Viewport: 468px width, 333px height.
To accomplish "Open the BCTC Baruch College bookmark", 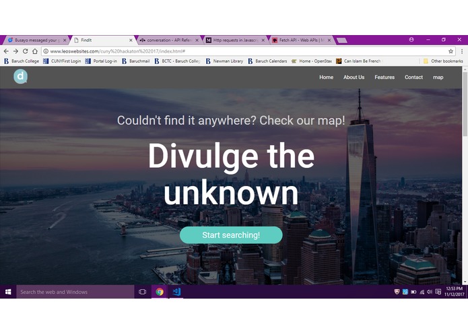I will pyautogui.click(x=178, y=61).
